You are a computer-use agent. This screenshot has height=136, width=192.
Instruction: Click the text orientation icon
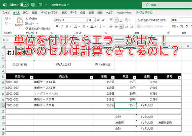[127, 20]
